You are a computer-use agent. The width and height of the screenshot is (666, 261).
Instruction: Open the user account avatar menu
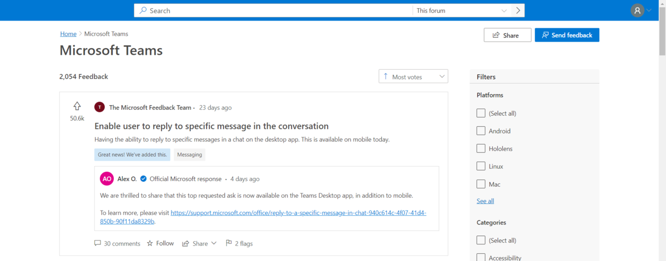pos(637,11)
